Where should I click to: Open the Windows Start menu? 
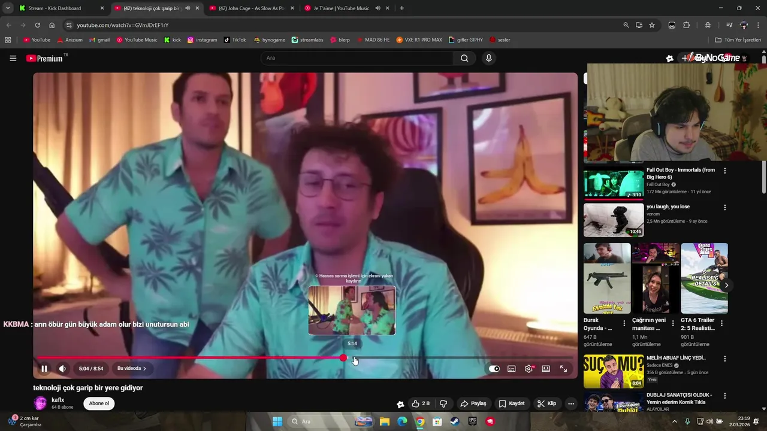pos(277,421)
